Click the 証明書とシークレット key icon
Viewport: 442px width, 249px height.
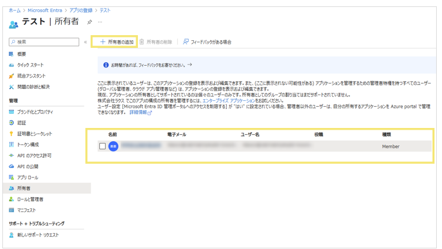(12, 134)
